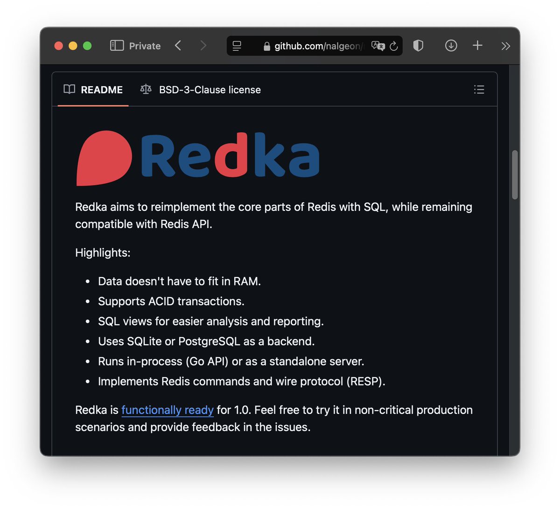The image size is (560, 509).
Task: Expand the toolbar overflow double chevron
Action: click(x=505, y=46)
